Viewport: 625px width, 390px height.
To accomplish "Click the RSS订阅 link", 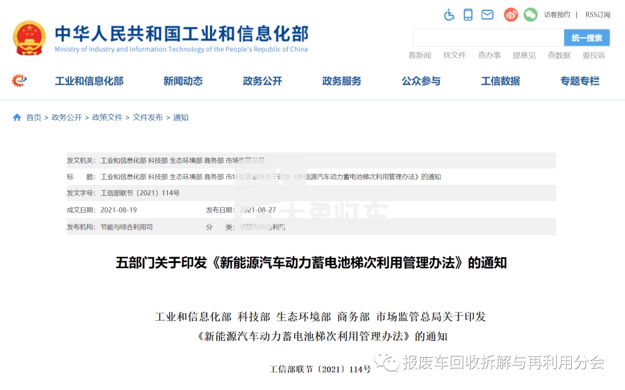I will pos(597,15).
